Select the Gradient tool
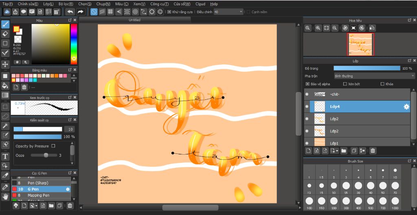The width and height of the screenshot is (417, 215). 5,95
